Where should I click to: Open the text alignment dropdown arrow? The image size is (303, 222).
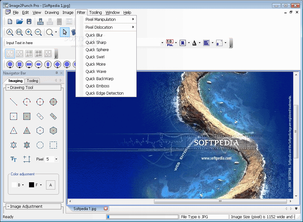point(212,43)
